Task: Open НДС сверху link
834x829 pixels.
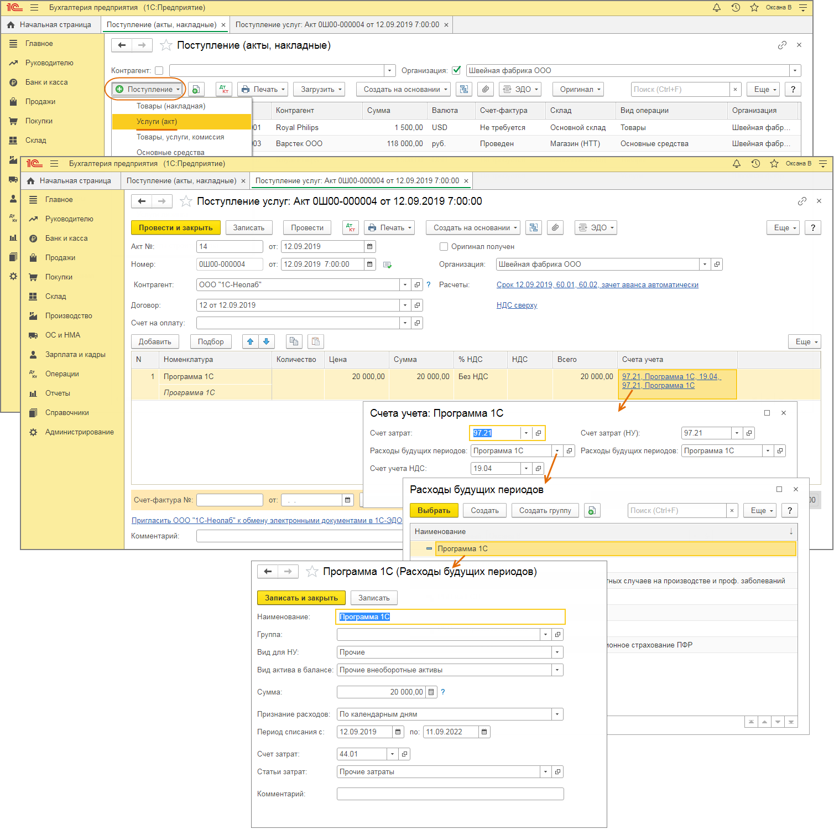Action: pos(517,305)
